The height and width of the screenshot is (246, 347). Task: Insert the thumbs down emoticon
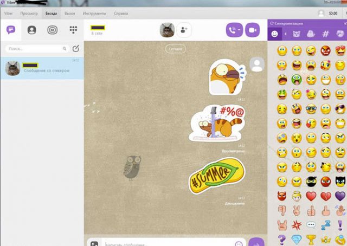pos(282,210)
